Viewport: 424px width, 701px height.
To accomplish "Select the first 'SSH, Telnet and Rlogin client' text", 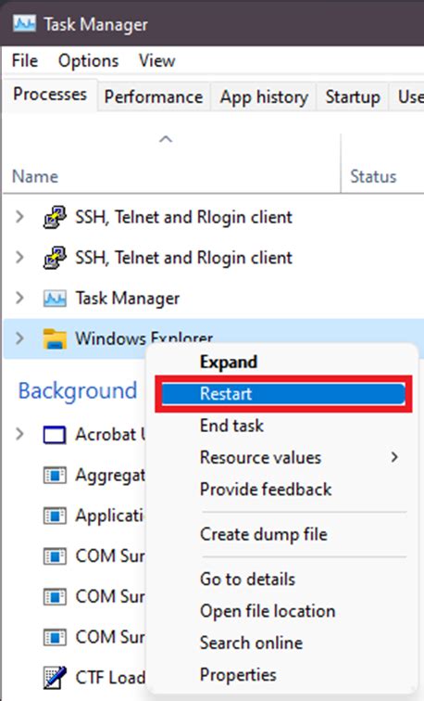I will coord(184,217).
